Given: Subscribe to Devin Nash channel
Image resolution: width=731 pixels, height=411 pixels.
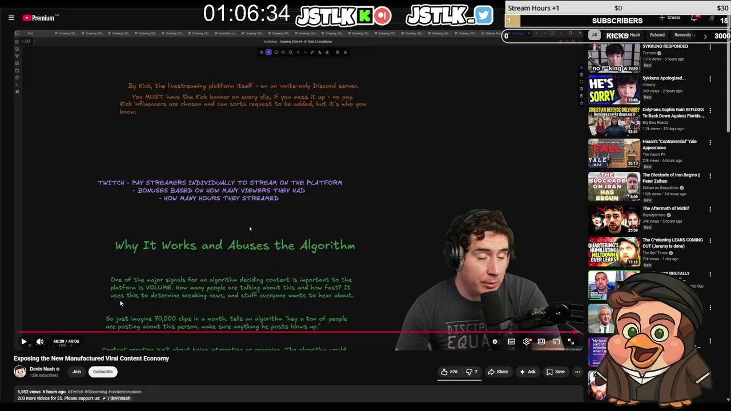Looking at the screenshot, I should click(103, 372).
